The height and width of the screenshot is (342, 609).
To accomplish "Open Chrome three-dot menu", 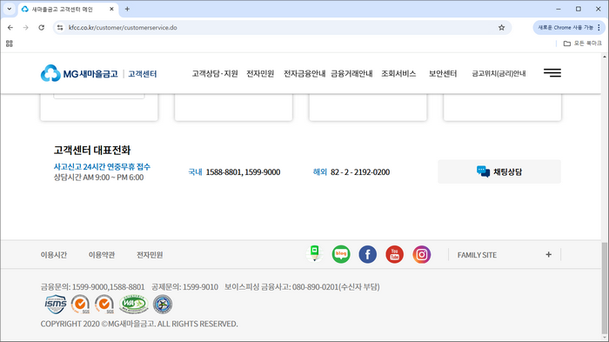I will (599, 28).
